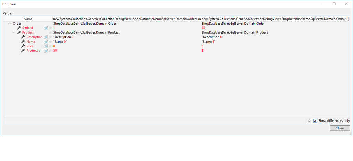Select the Order tree row label

click(17, 23)
